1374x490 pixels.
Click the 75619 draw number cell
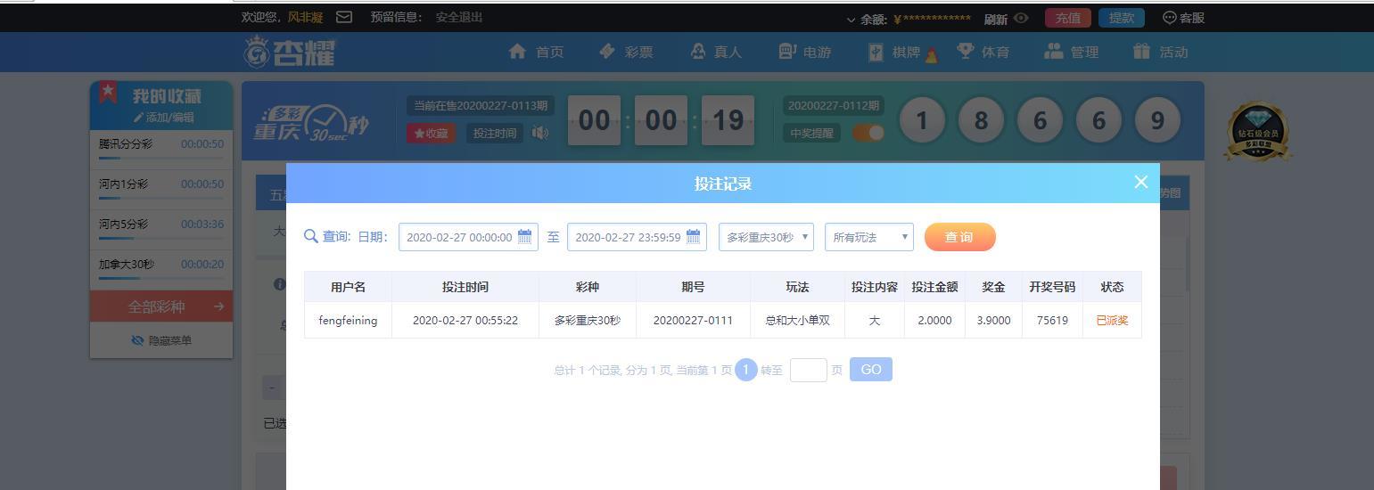1052,320
